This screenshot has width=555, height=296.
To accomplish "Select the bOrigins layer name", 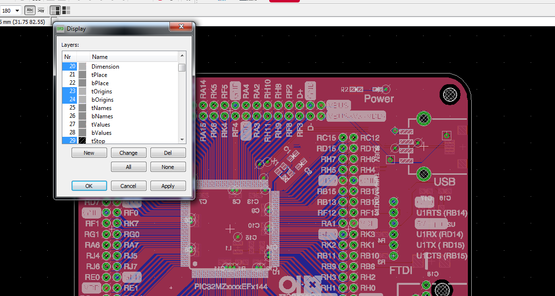I will point(102,99).
